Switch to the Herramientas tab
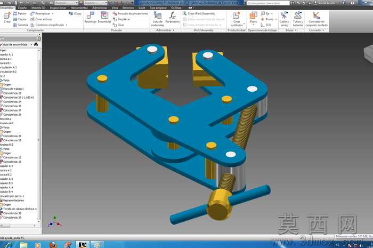373x248 pixels. [79, 8]
